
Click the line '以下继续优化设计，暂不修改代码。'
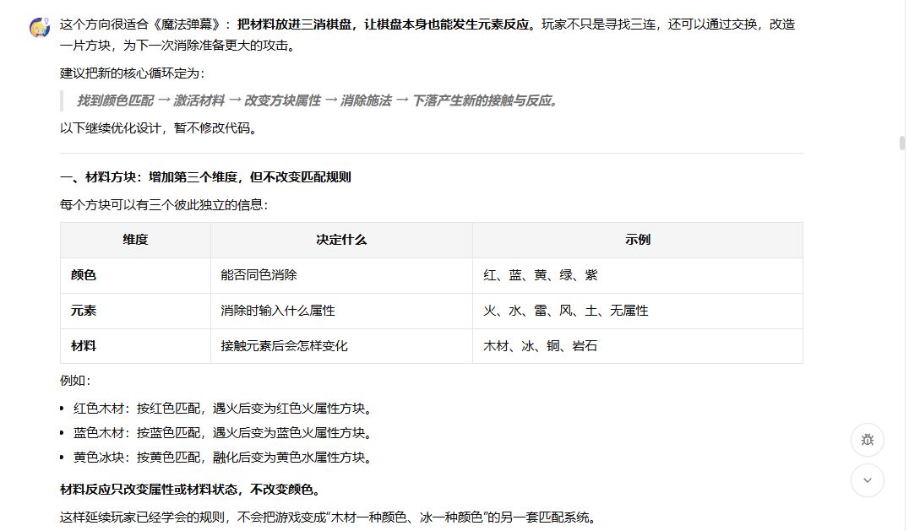[x=158, y=128]
